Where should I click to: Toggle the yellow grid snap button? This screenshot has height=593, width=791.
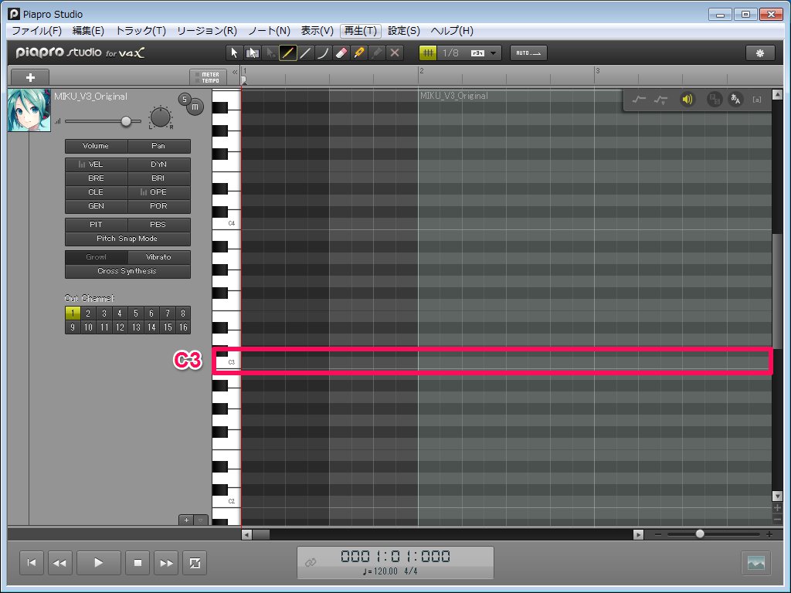point(428,53)
